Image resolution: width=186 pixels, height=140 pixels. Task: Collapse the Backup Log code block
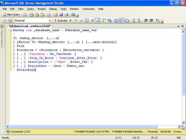pos(11,30)
